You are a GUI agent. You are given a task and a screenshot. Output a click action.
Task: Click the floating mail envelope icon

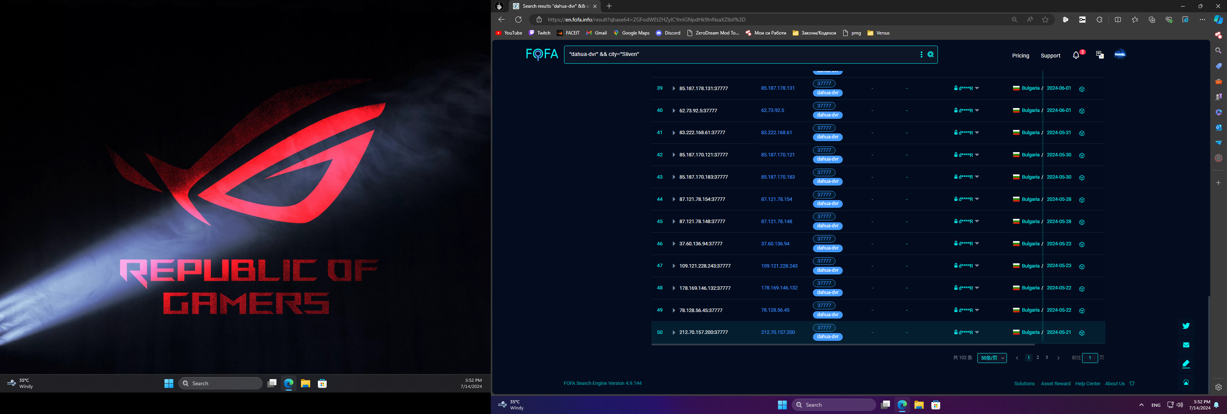[1186, 345]
